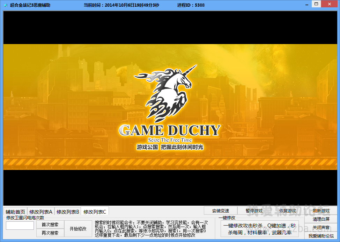Image resolution: width=340 pixels, height=242 pixels.
Task: Click the search instructions text starting 搜索的时候可能会卡
Action: click(x=151, y=229)
